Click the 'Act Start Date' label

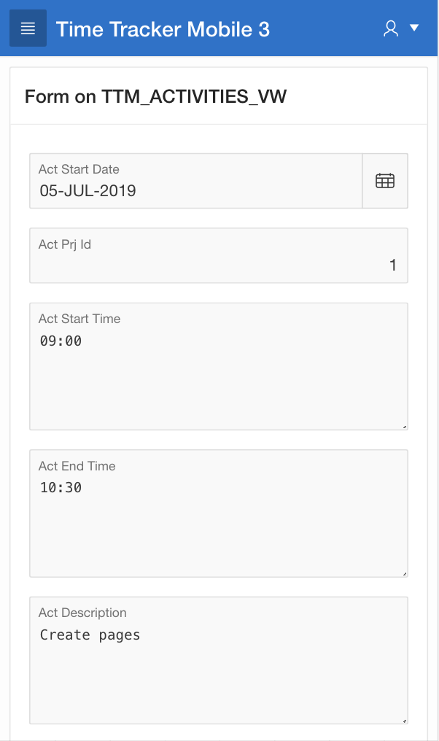pyautogui.click(x=79, y=169)
